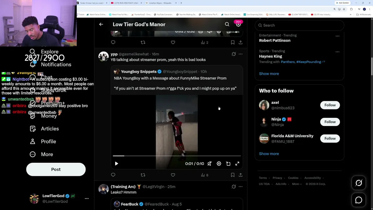Open video settings on YoungBoy clip
The image size is (373, 210).
tap(219, 164)
